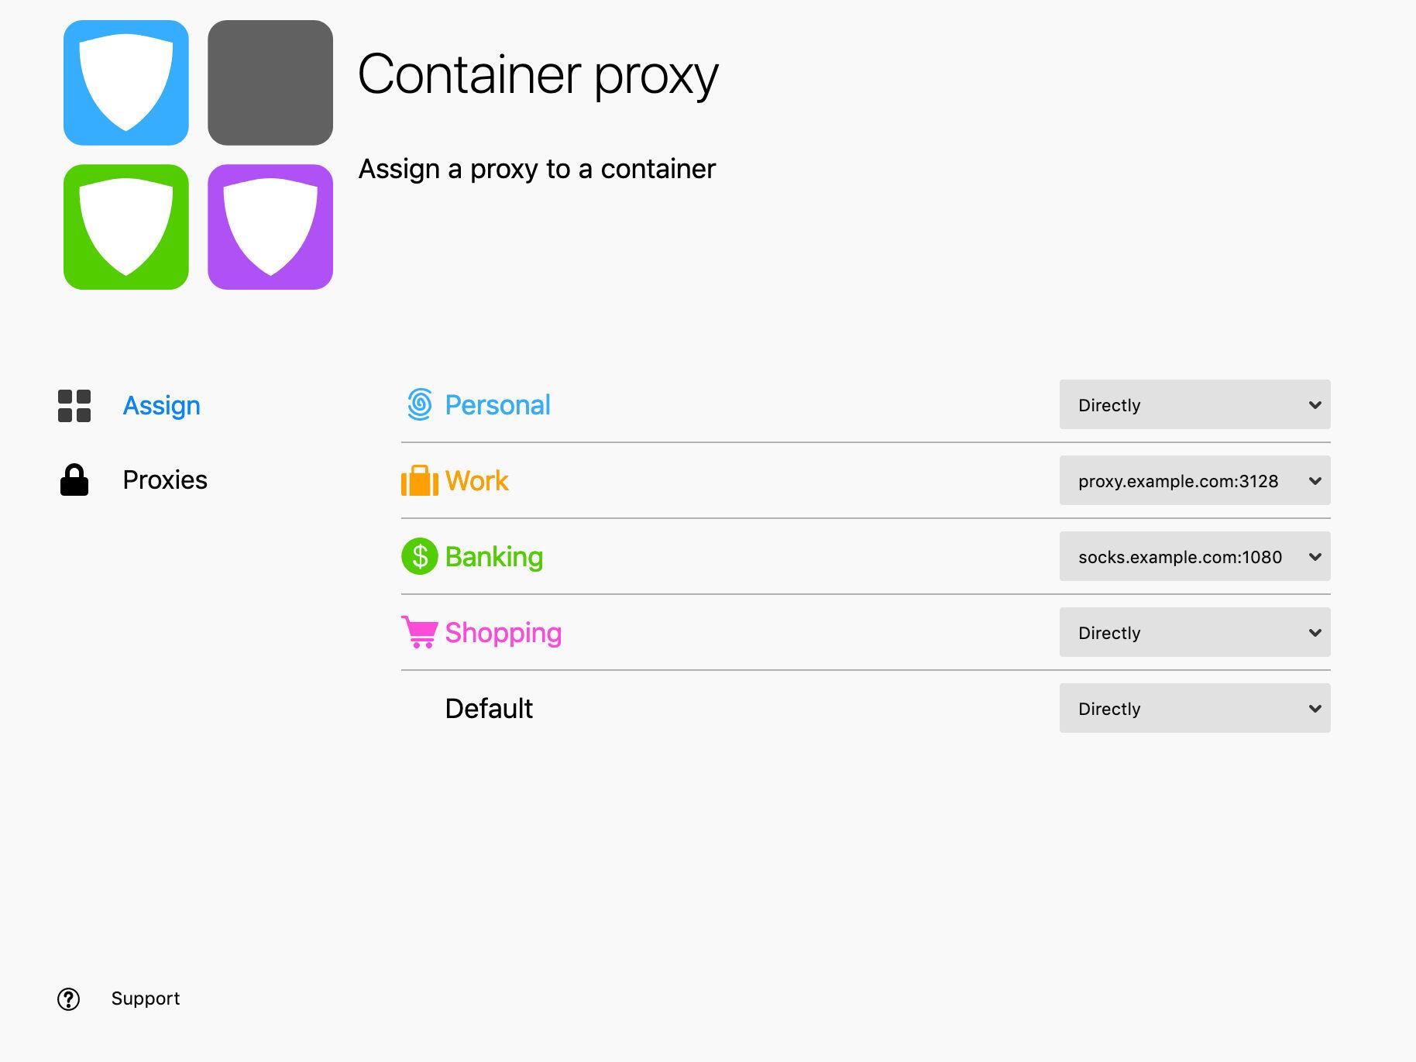Screen dimensions: 1416x1062
Task: Click the gray square logo tile
Action: [270, 83]
